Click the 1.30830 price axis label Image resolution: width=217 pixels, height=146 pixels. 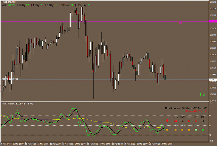pos(213,55)
